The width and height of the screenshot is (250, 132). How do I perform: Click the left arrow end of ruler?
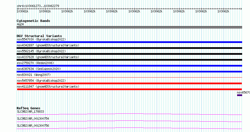(17, 9)
